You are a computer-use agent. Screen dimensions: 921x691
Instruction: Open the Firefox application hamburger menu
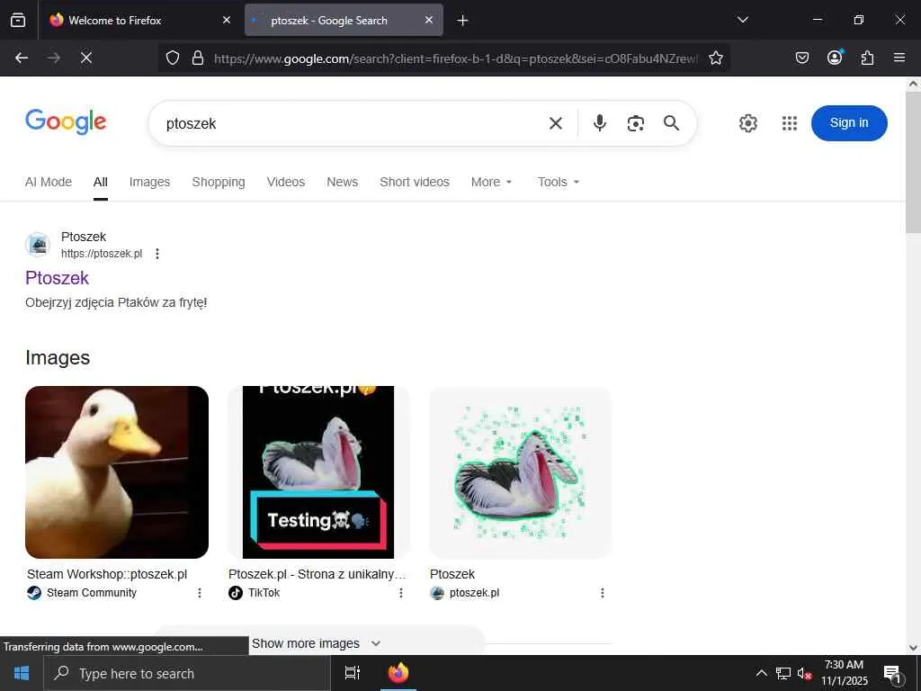click(x=899, y=58)
